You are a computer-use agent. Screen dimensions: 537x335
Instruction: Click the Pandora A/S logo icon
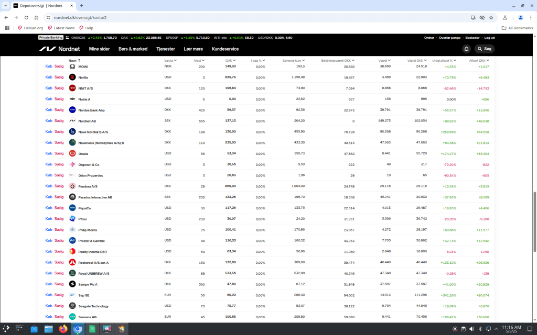[72, 186]
